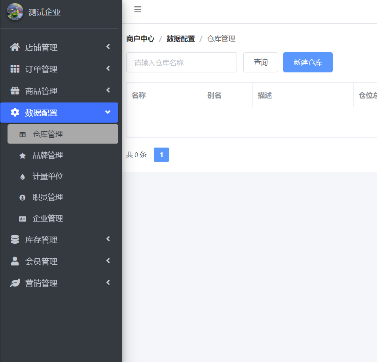The image size is (377, 362).
Task: Click the house icon for 店铺管理
Action: (15, 47)
